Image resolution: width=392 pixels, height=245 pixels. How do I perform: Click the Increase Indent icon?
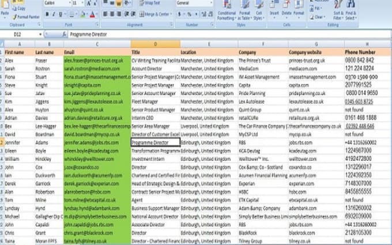(134, 14)
